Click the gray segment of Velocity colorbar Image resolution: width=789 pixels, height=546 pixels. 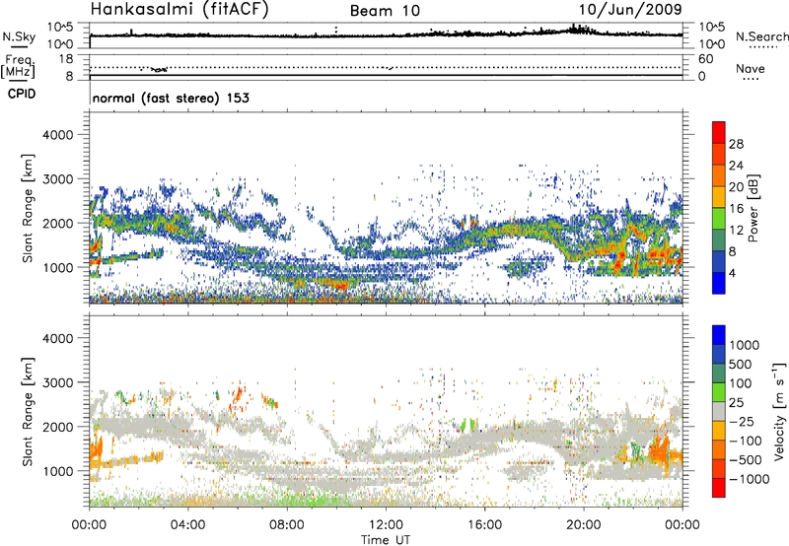[719, 411]
